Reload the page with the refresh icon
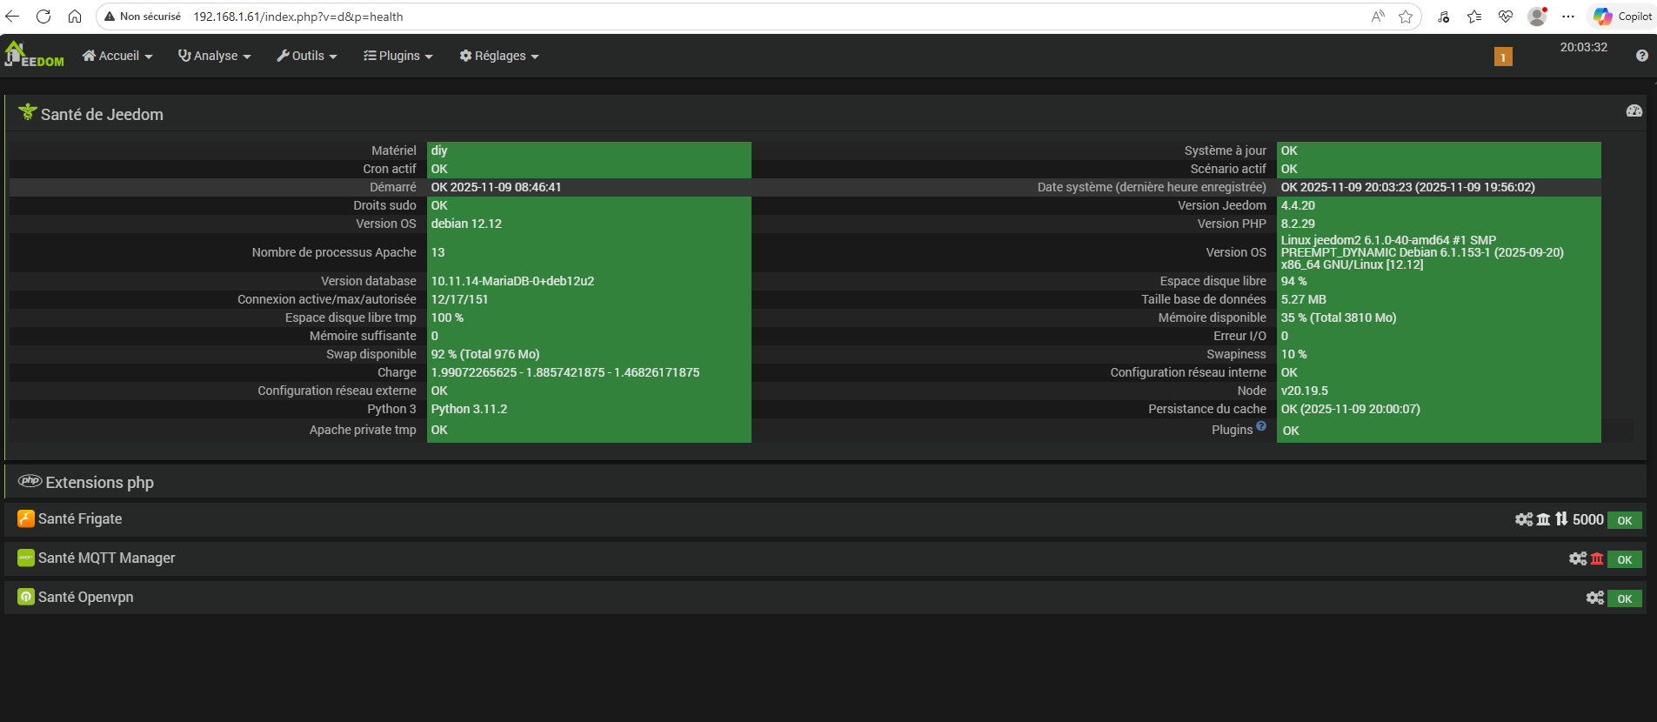 tap(43, 17)
